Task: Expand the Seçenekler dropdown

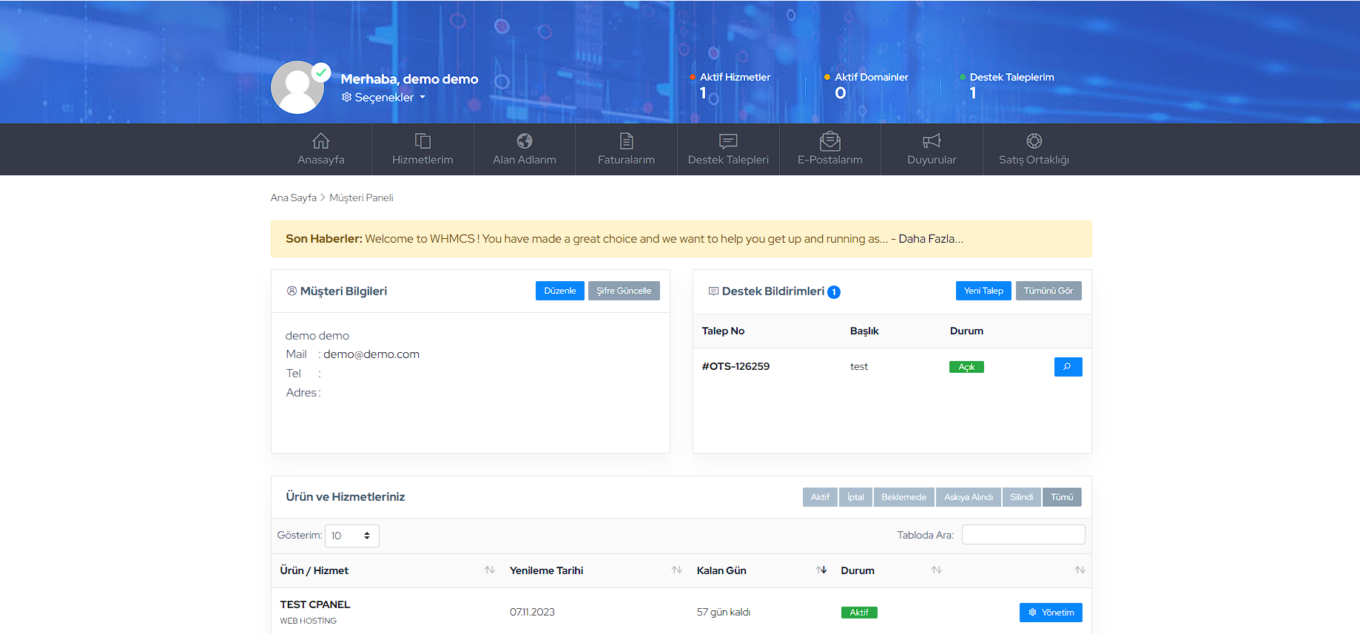Action: click(x=383, y=98)
